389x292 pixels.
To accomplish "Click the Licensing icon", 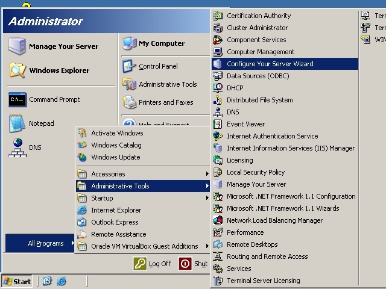I will (x=218, y=160).
